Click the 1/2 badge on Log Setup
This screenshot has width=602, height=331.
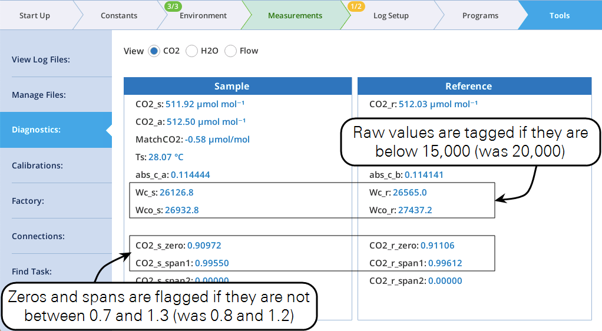click(356, 6)
